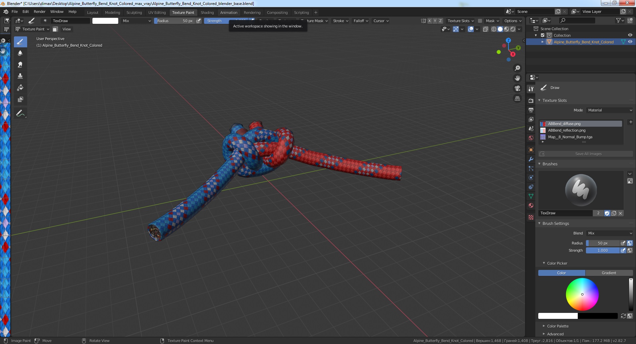This screenshot has width=636, height=344.
Task: Open the Blend Mix dropdown in Brush Settings
Action: (610, 233)
